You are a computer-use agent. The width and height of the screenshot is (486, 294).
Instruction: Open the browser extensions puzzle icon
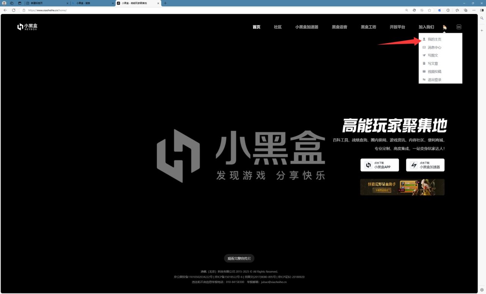448,10
